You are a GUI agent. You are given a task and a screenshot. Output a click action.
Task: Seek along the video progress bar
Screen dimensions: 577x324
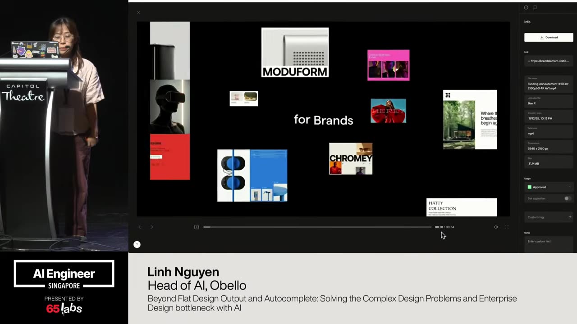click(317, 227)
